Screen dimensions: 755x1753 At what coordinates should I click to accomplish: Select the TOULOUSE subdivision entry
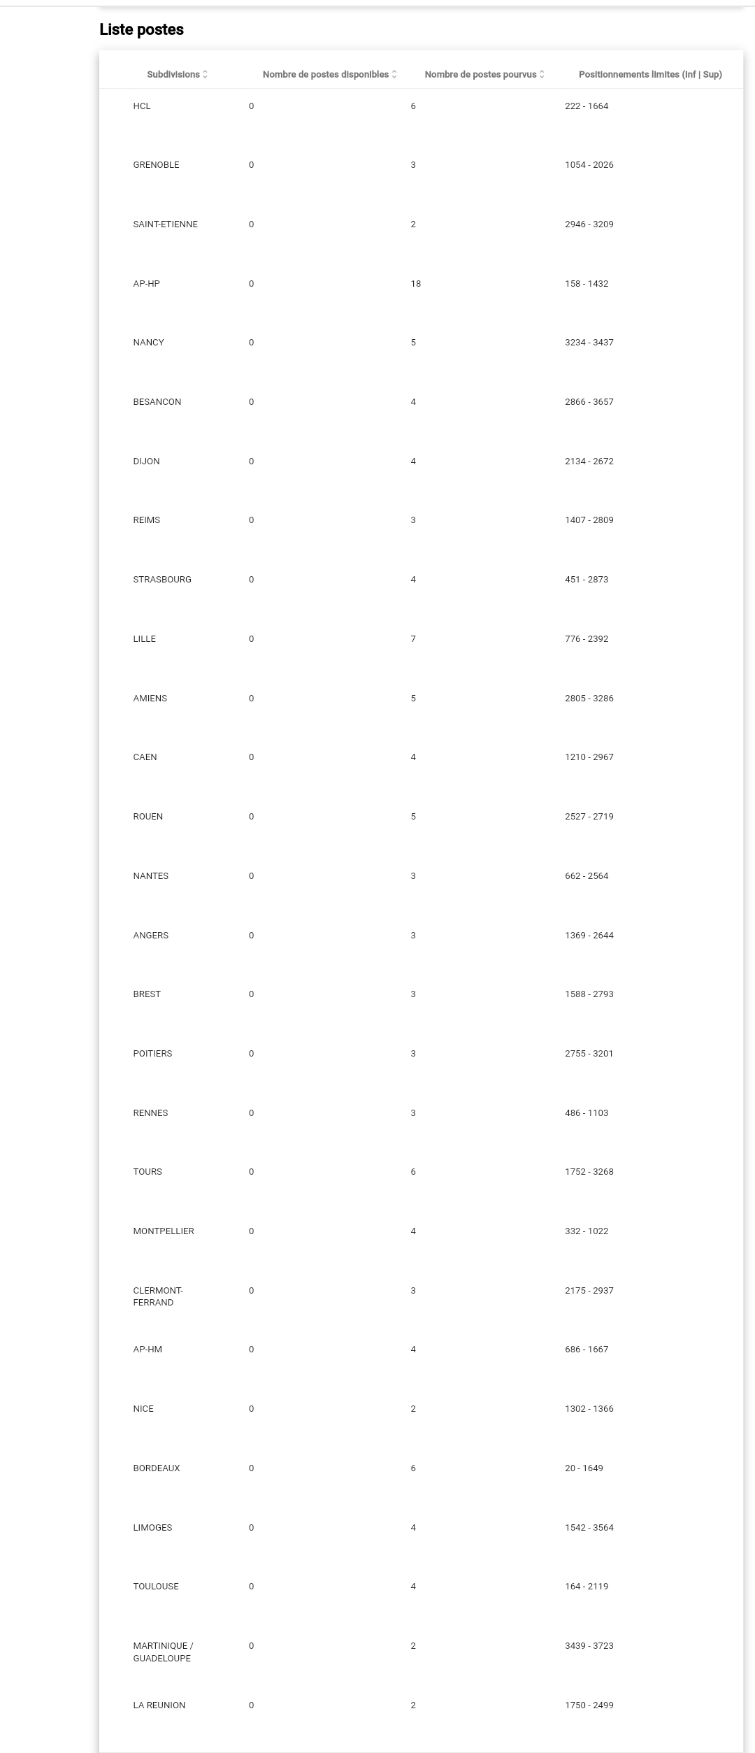(156, 1587)
